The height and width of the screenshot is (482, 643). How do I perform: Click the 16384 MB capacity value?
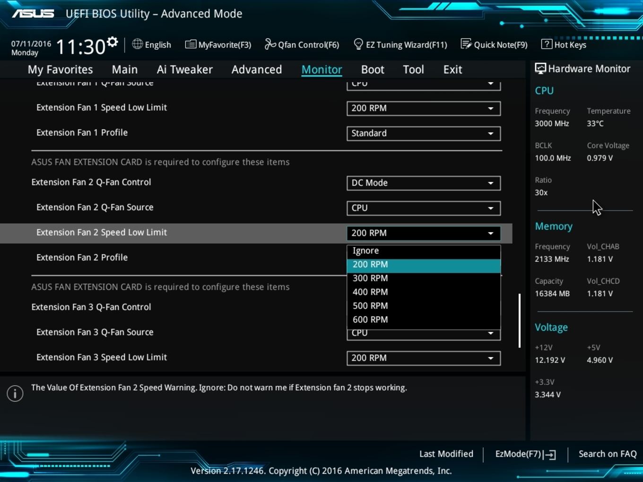click(552, 293)
